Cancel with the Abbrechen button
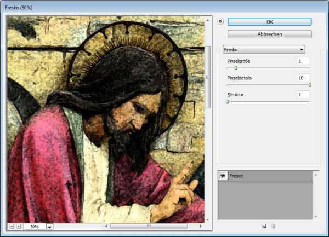This screenshot has width=329, height=237. (270, 34)
